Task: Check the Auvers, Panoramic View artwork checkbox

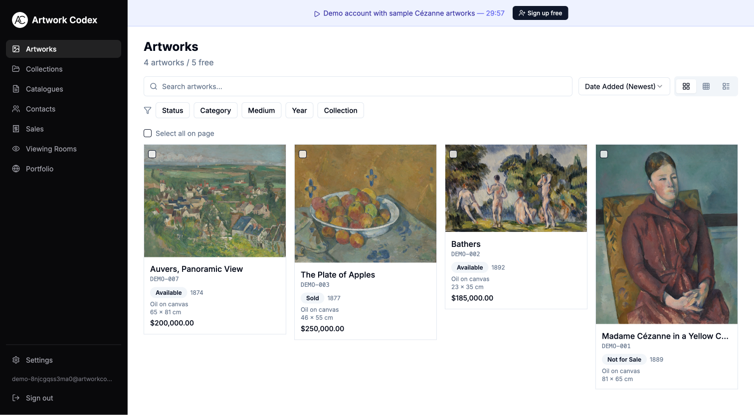Action: 152,155
